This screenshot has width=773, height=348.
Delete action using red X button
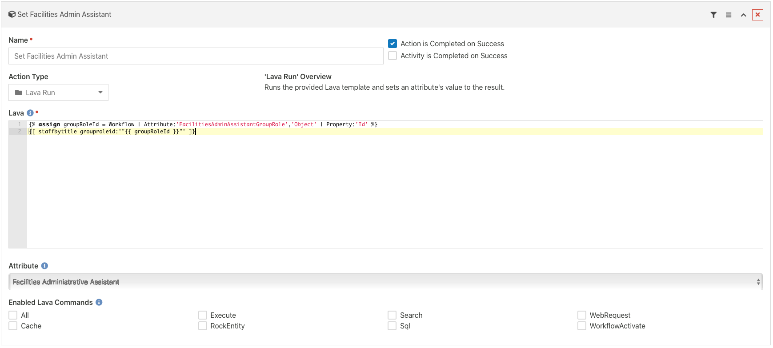point(757,15)
